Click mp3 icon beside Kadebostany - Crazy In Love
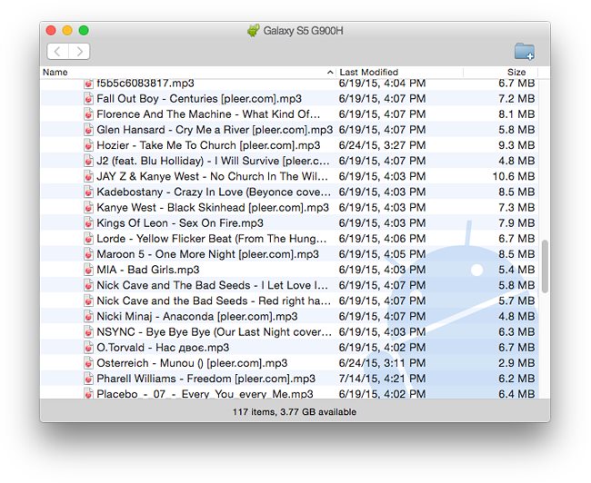The width and height of the screenshot is (591, 483). (x=88, y=192)
